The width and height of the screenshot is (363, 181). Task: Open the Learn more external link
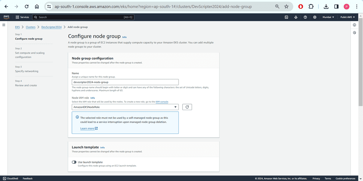coord(89,128)
